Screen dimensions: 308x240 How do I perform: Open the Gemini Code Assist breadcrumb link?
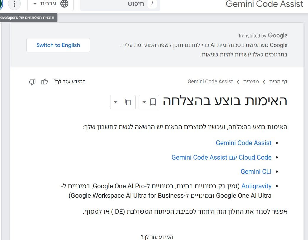[210, 82]
